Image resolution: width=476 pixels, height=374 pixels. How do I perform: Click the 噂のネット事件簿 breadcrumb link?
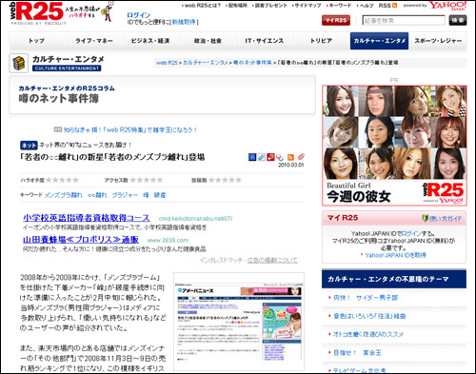[252, 63]
